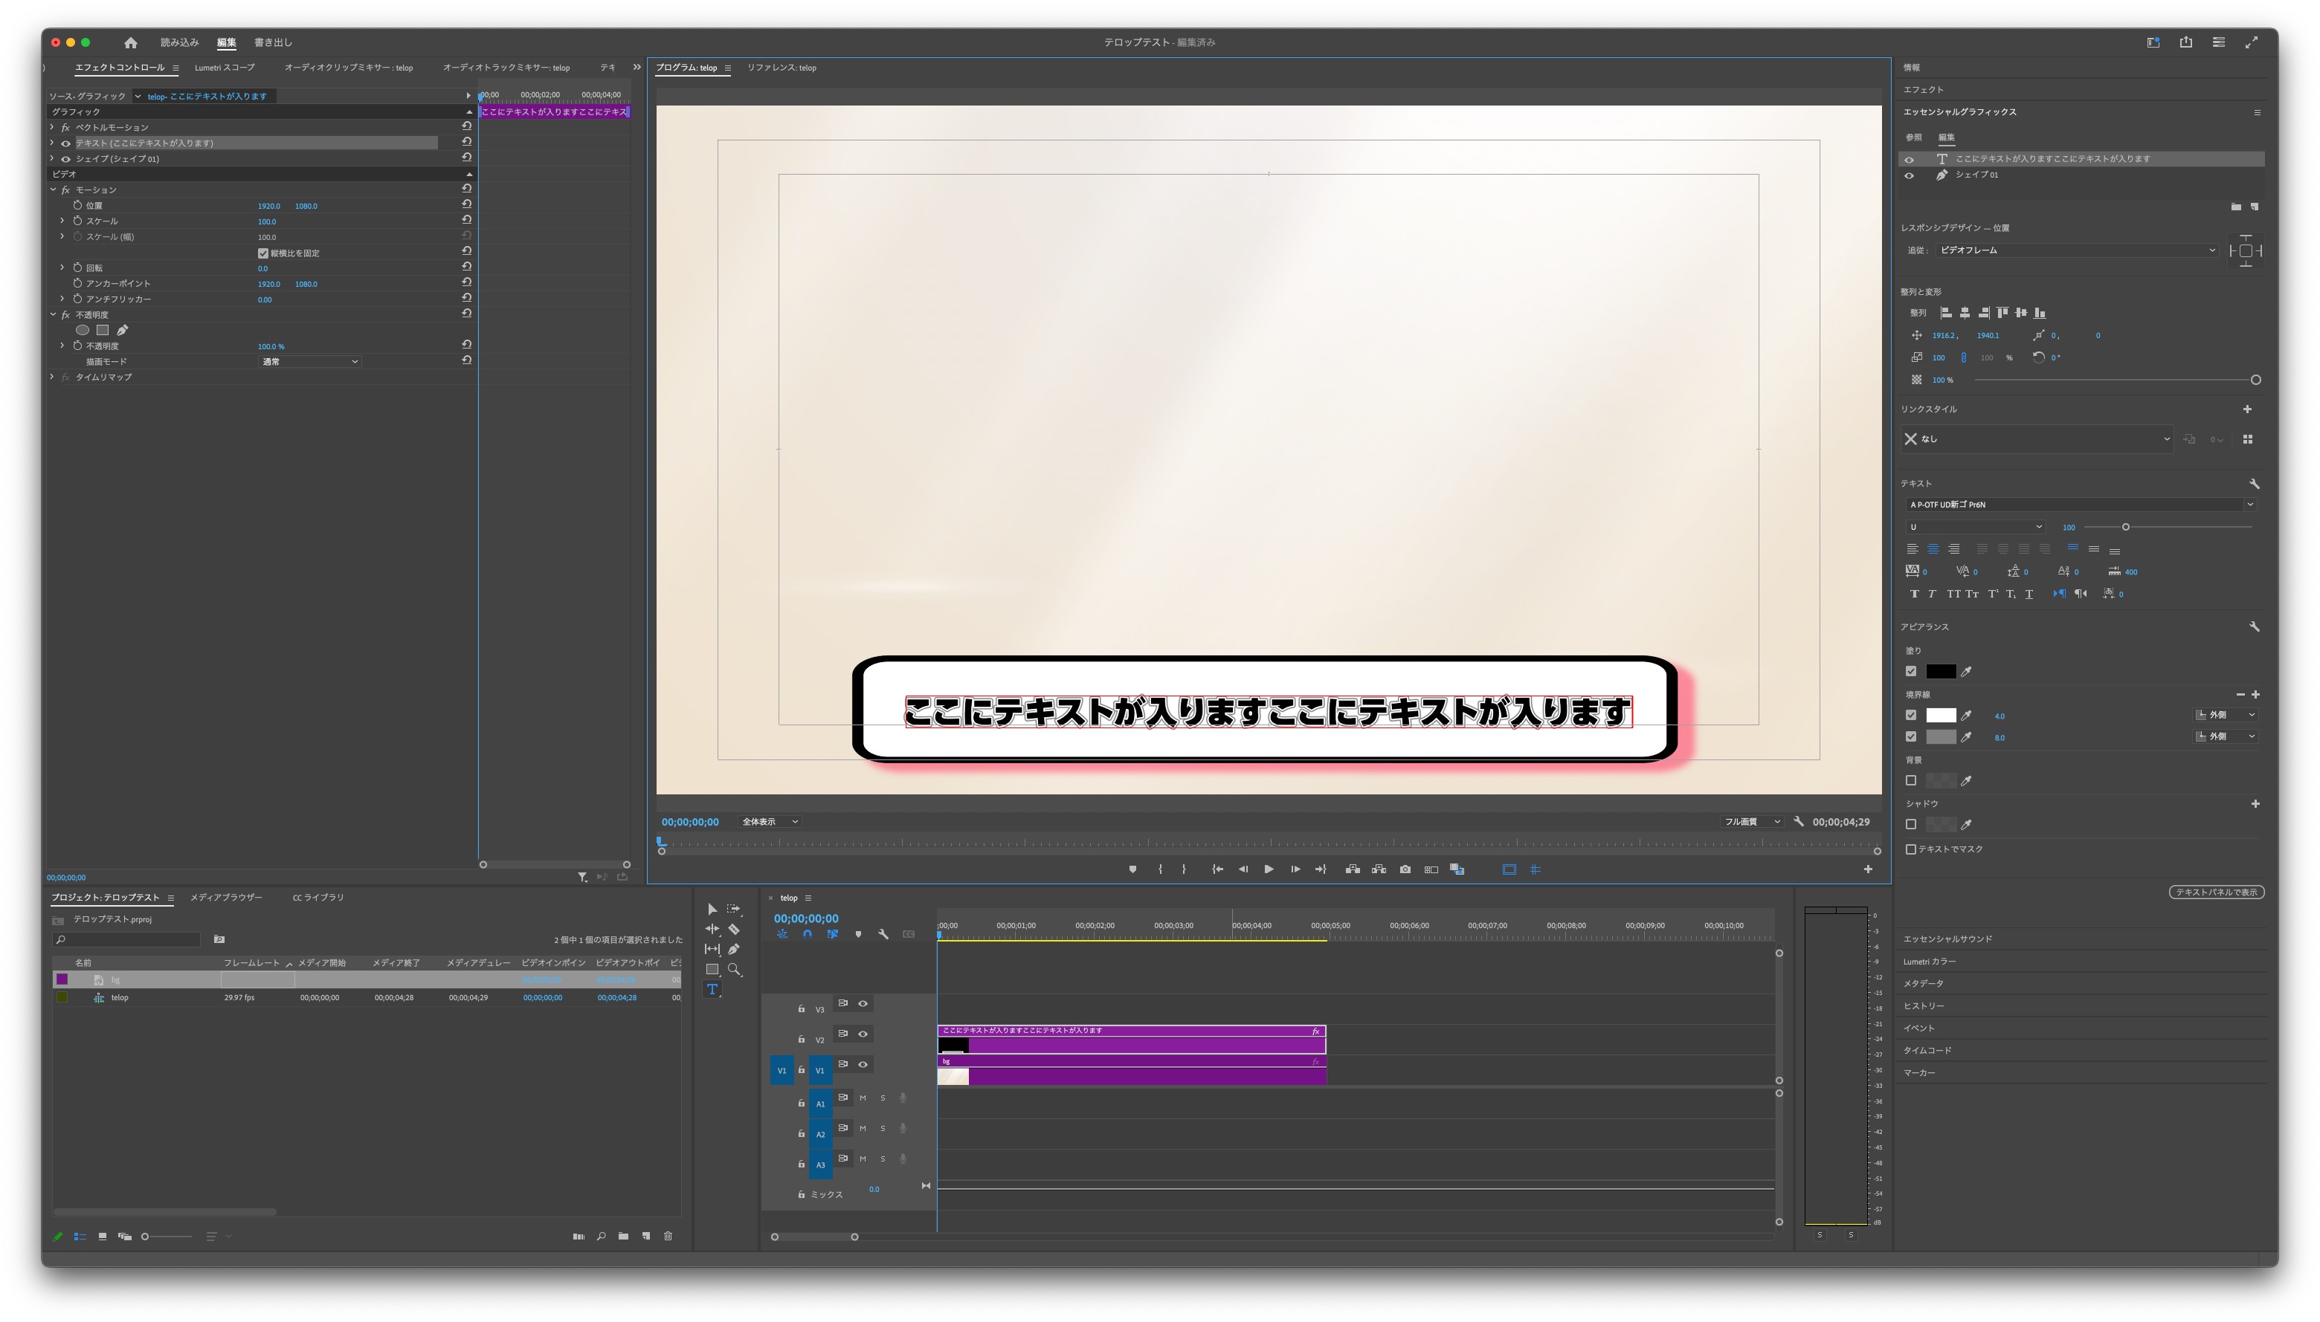Switch to 書き出し workspace tab
The image size is (2320, 1322).
pos(272,42)
